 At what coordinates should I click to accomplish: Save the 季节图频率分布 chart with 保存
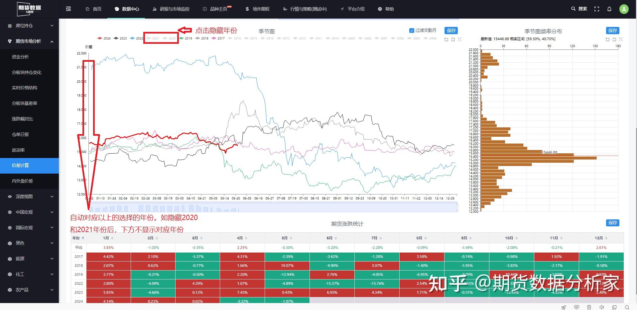tap(613, 31)
